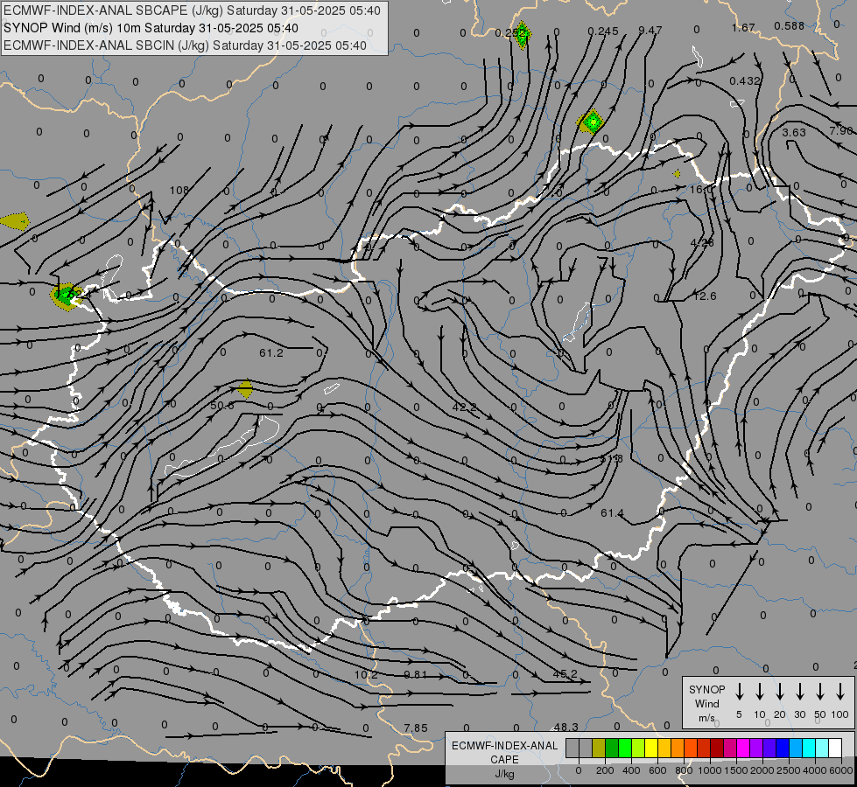This screenshot has width=857, height=787.
Task: Select the olive color swatch in the CAPE legend
Action: pos(599,748)
